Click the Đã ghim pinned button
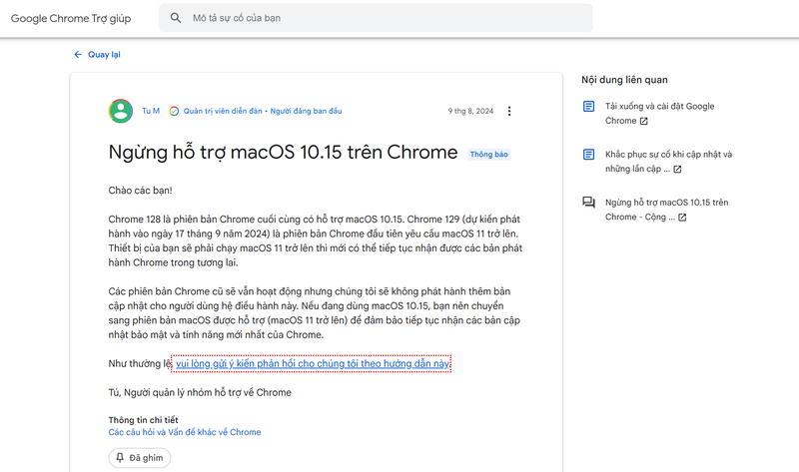The width and height of the screenshot is (799, 472). (x=140, y=458)
